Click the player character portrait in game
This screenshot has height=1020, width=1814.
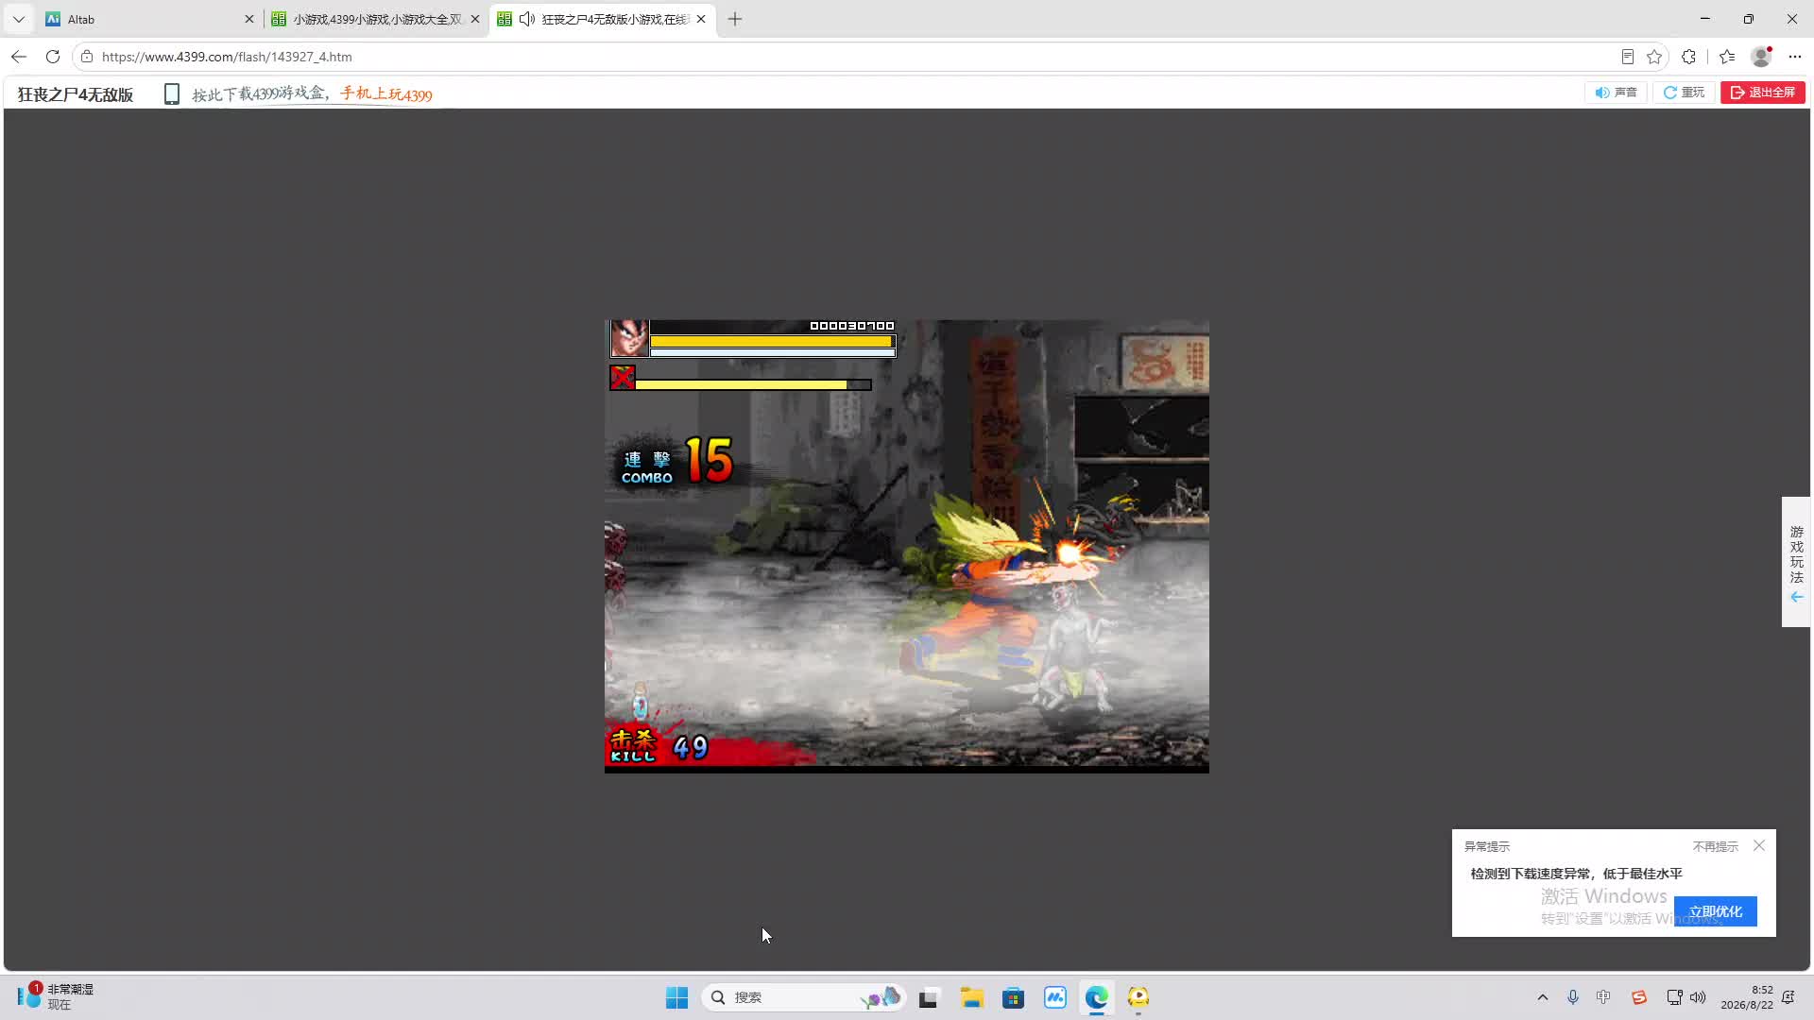click(x=629, y=338)
